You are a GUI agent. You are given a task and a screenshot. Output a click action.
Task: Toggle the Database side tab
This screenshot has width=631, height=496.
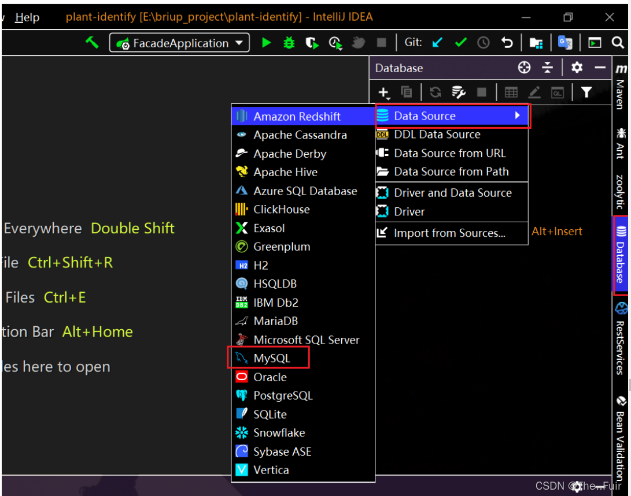coord(621,255)
